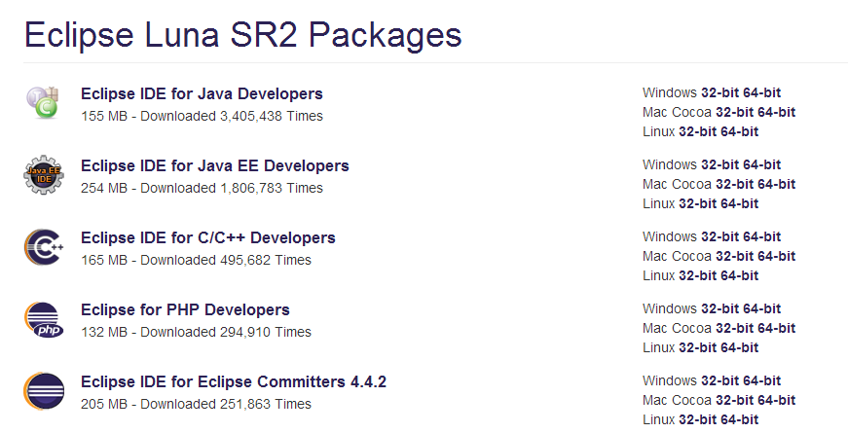Download Eclipse Committers Linux 32-bit
Screen dimensions: 848x433
[x=697, y=419]
